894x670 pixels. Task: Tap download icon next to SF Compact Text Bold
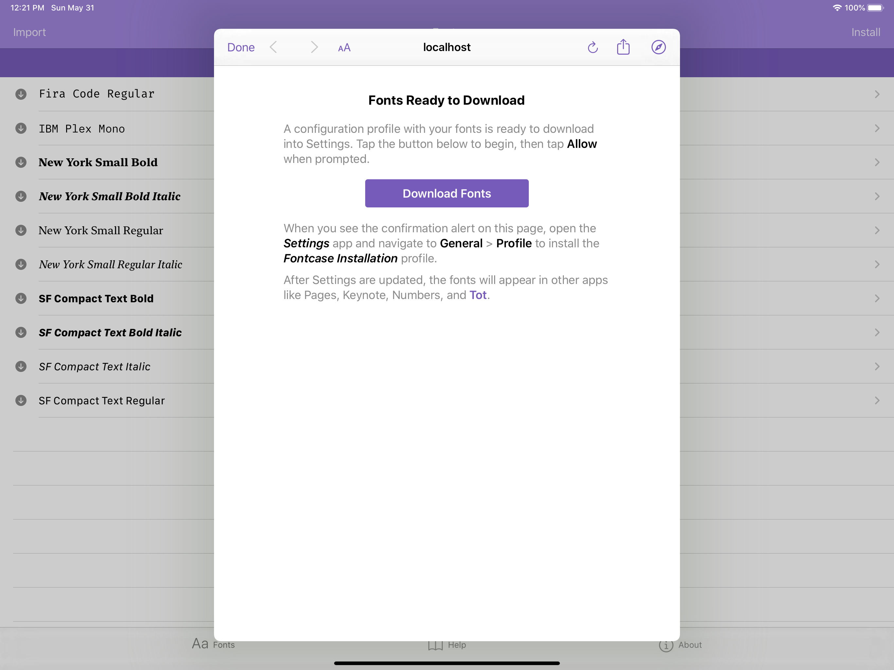(x=21, y=298)
